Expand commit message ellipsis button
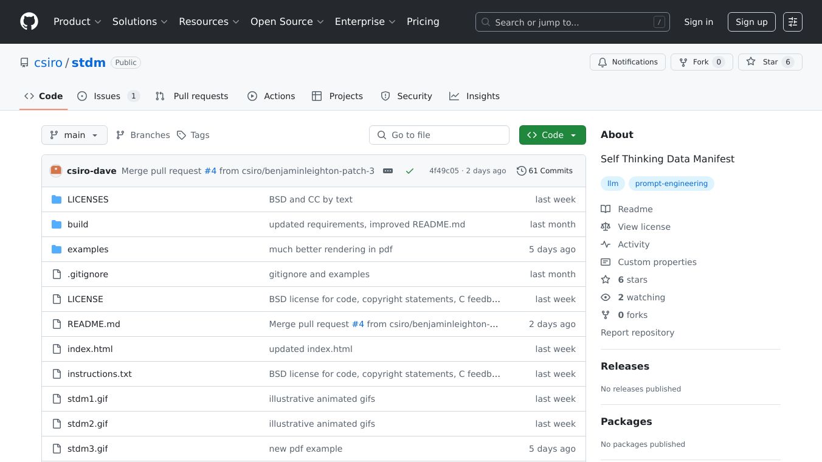The height and width of the screenshot is (462, 822). [x=388, y=171]
